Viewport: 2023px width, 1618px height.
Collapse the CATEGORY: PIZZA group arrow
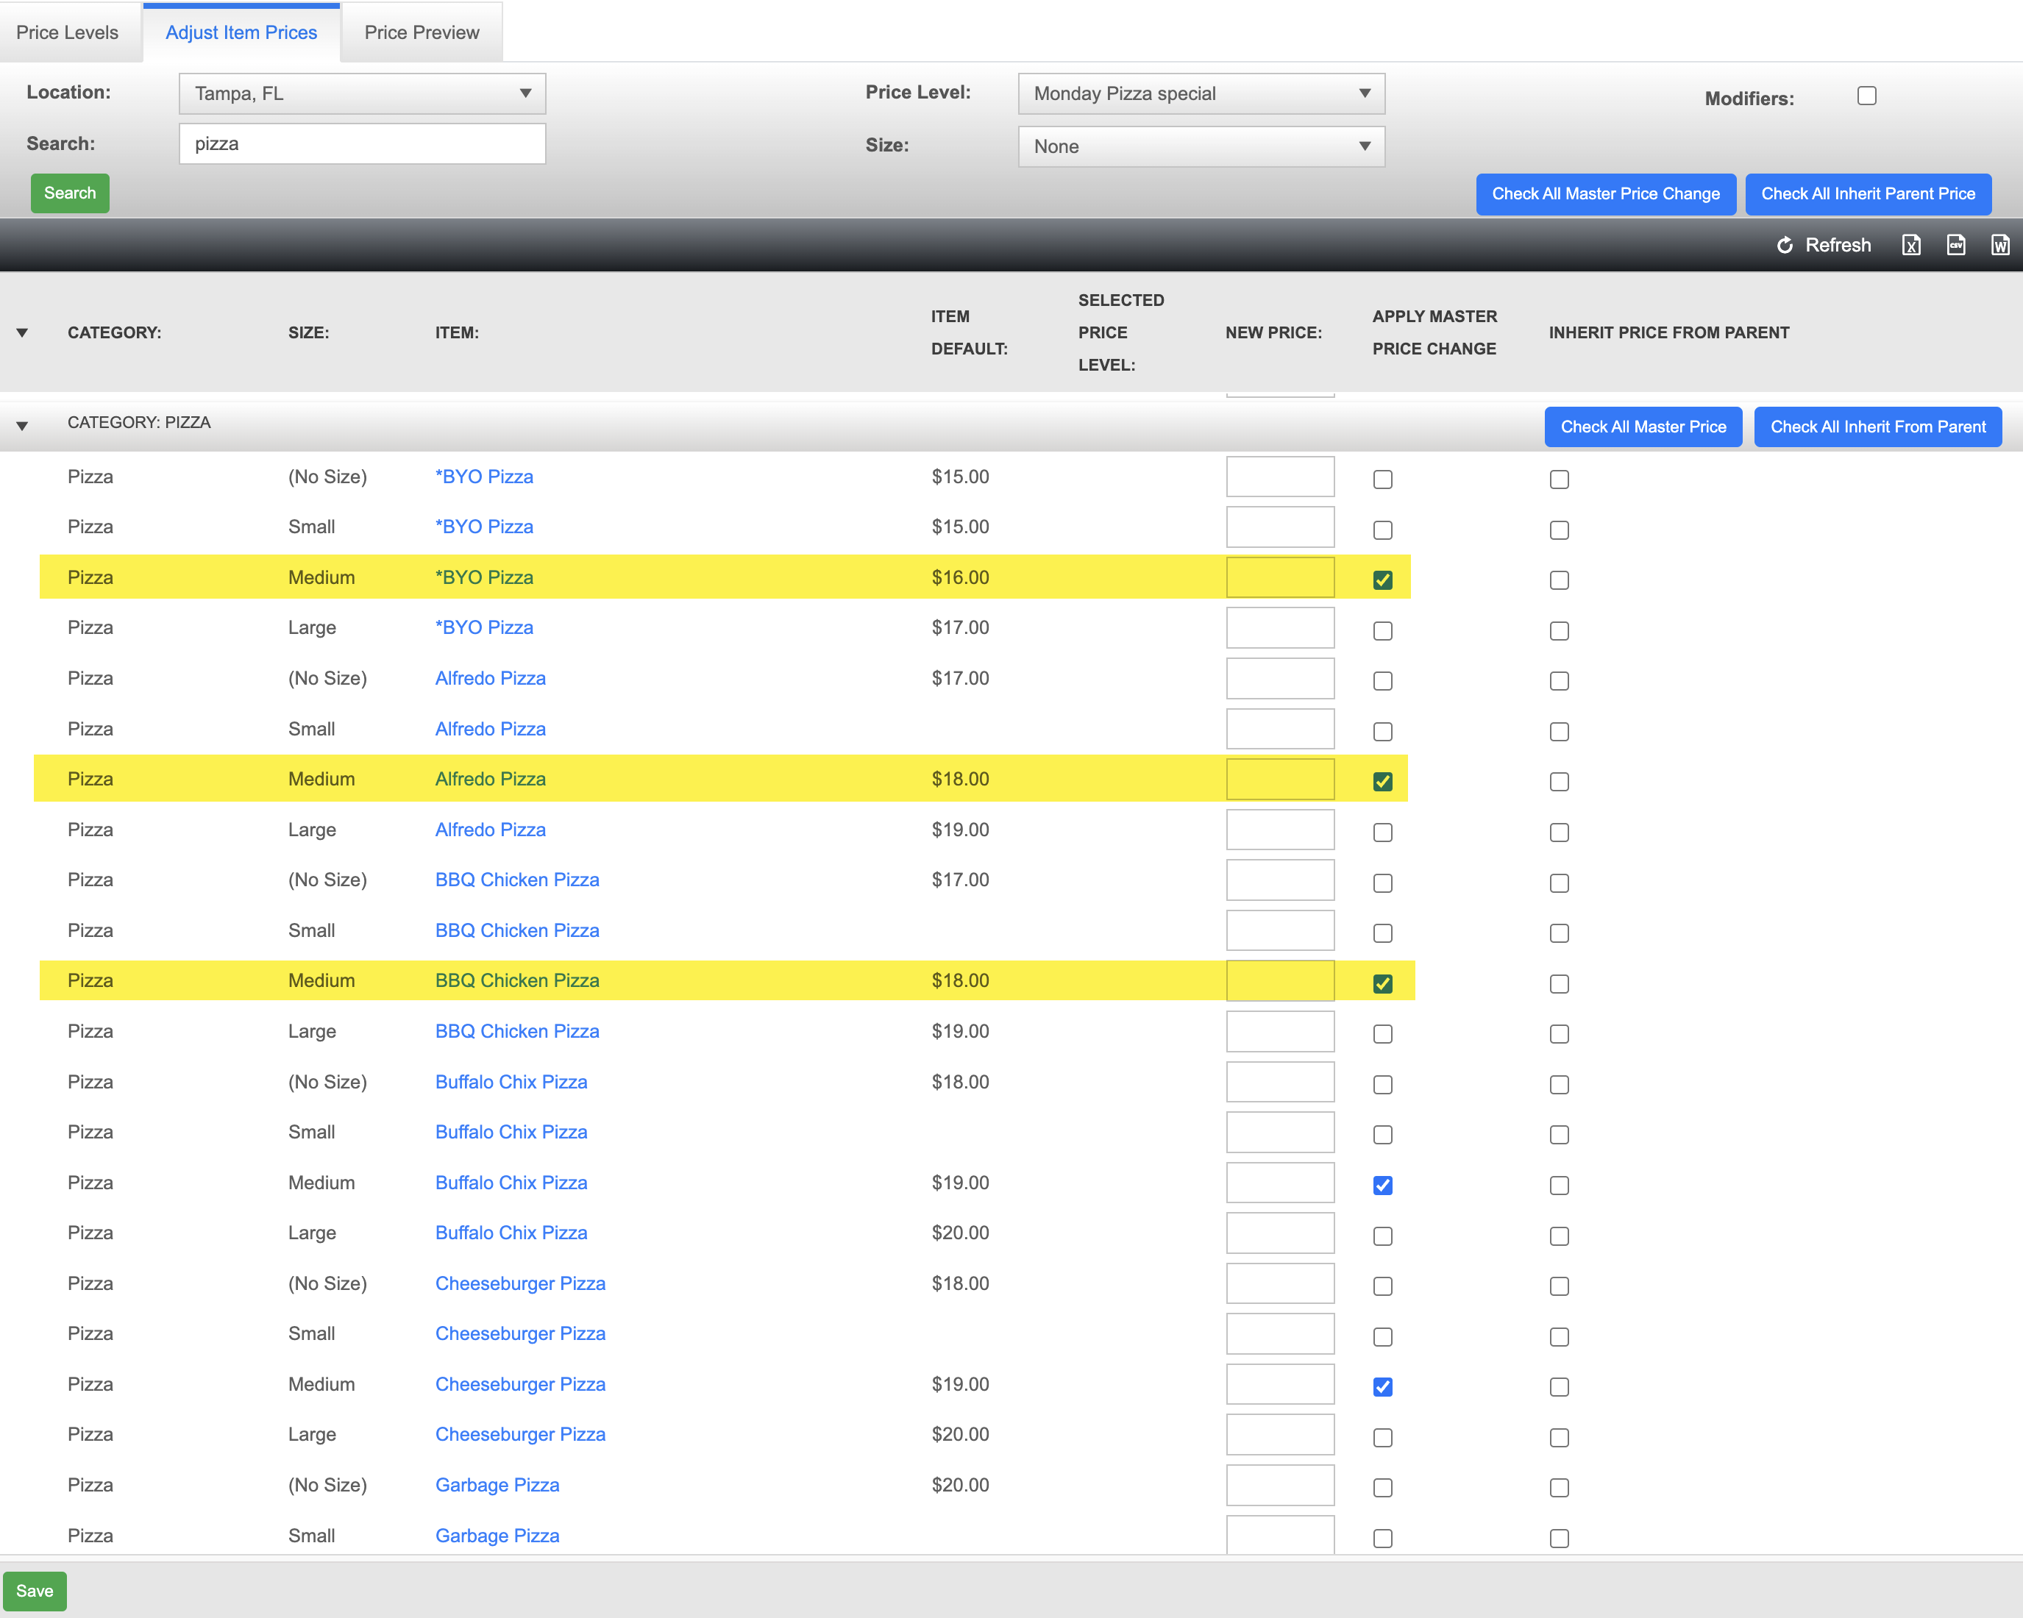[21, 425]
